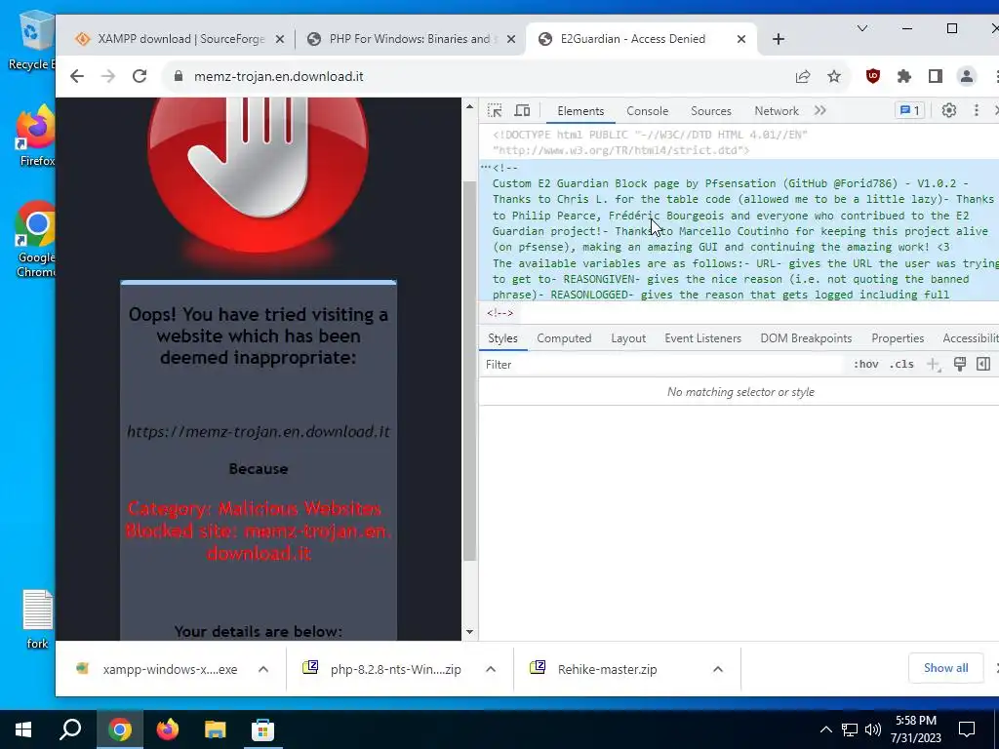Viewport: 999px width, 749px height.
Task: Select the Event Listeners pane tab
Action: pyautogui.click(x=702, y=338)
